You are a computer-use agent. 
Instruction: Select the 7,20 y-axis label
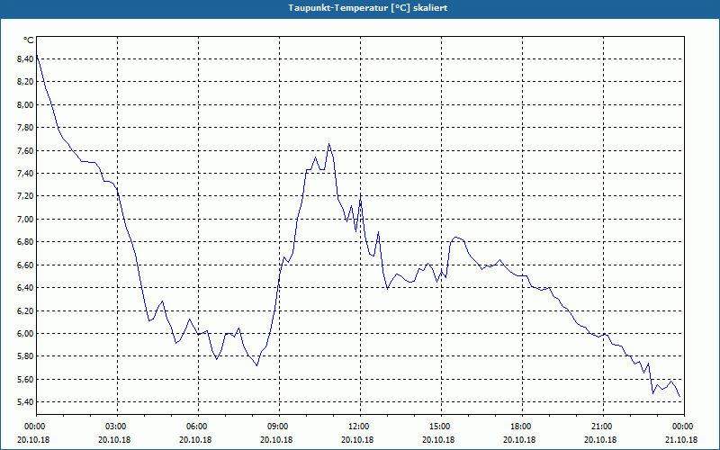tap(24, 196)
